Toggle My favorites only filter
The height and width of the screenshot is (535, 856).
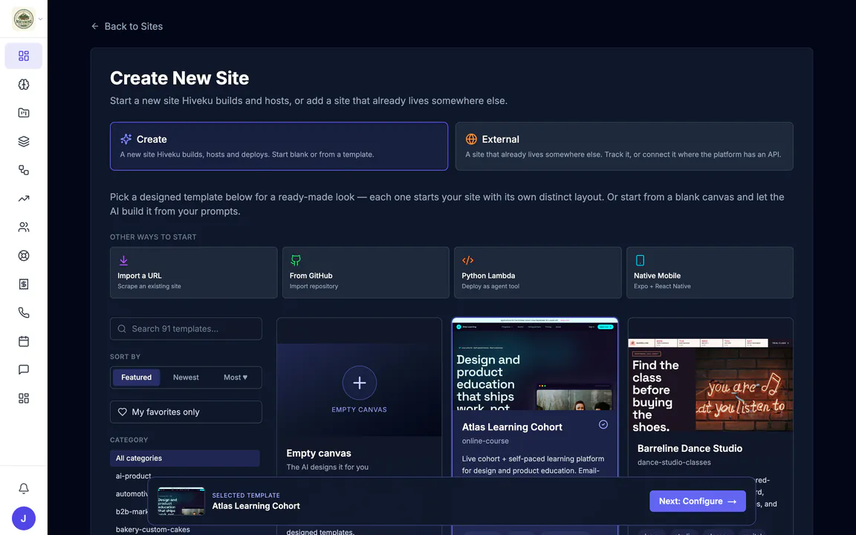[x=186, y=412]
